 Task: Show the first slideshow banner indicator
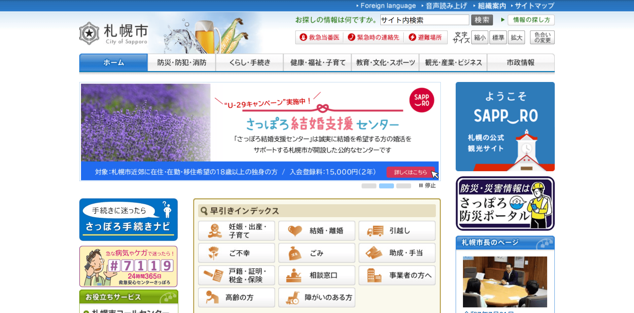tap(369, 186)
